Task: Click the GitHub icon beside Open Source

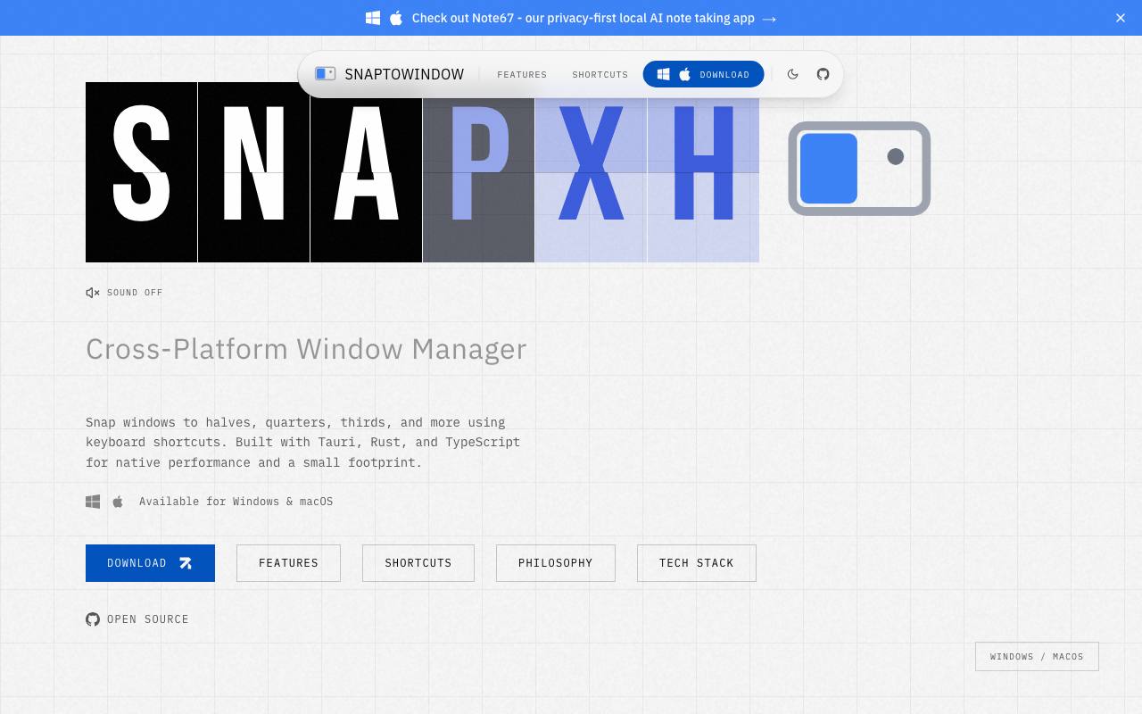Action: (x=93, y=619)
